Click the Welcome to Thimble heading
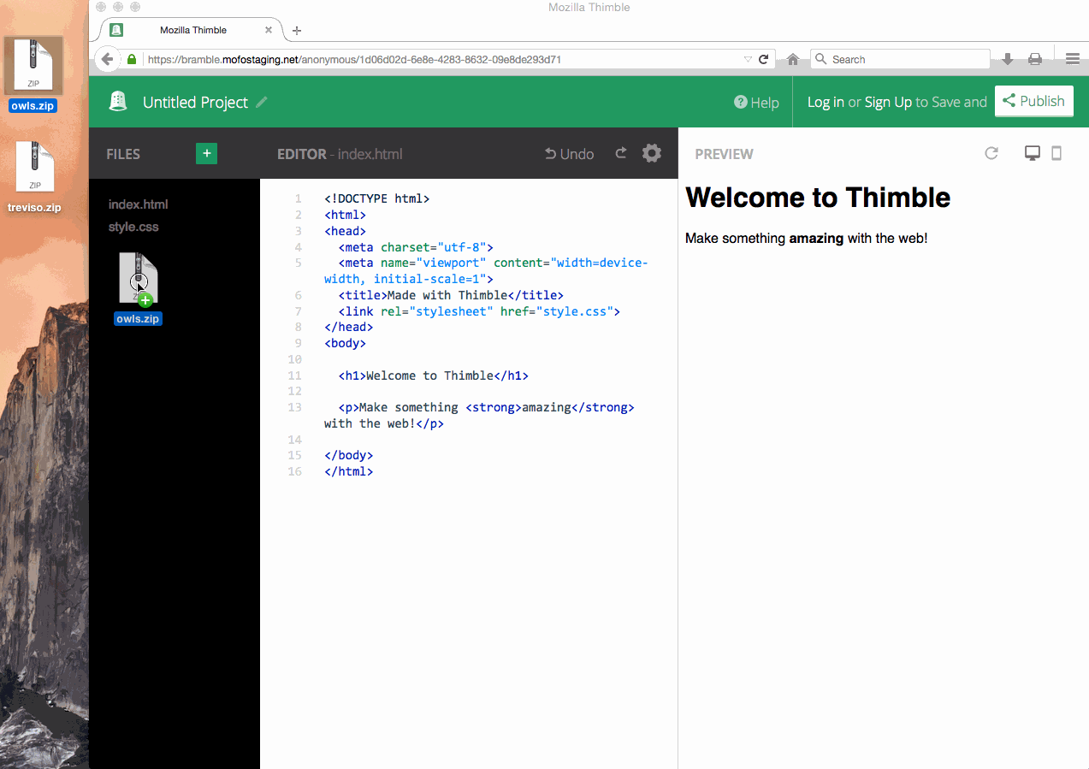 [x=818, y=198]
